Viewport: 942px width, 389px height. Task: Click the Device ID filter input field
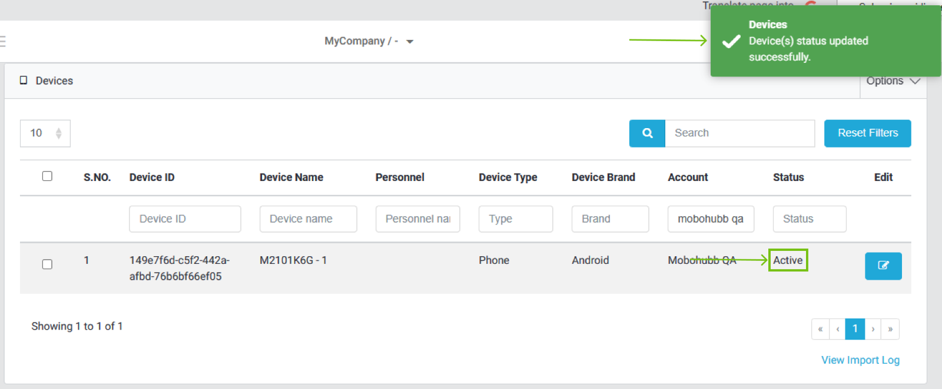(185, 219)
